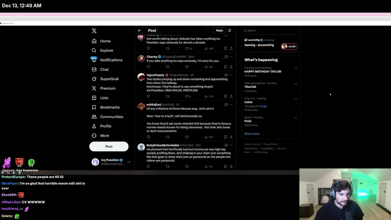391x220 pixels.
Task: Open Privacy Policy link
Action: (270, 144)
